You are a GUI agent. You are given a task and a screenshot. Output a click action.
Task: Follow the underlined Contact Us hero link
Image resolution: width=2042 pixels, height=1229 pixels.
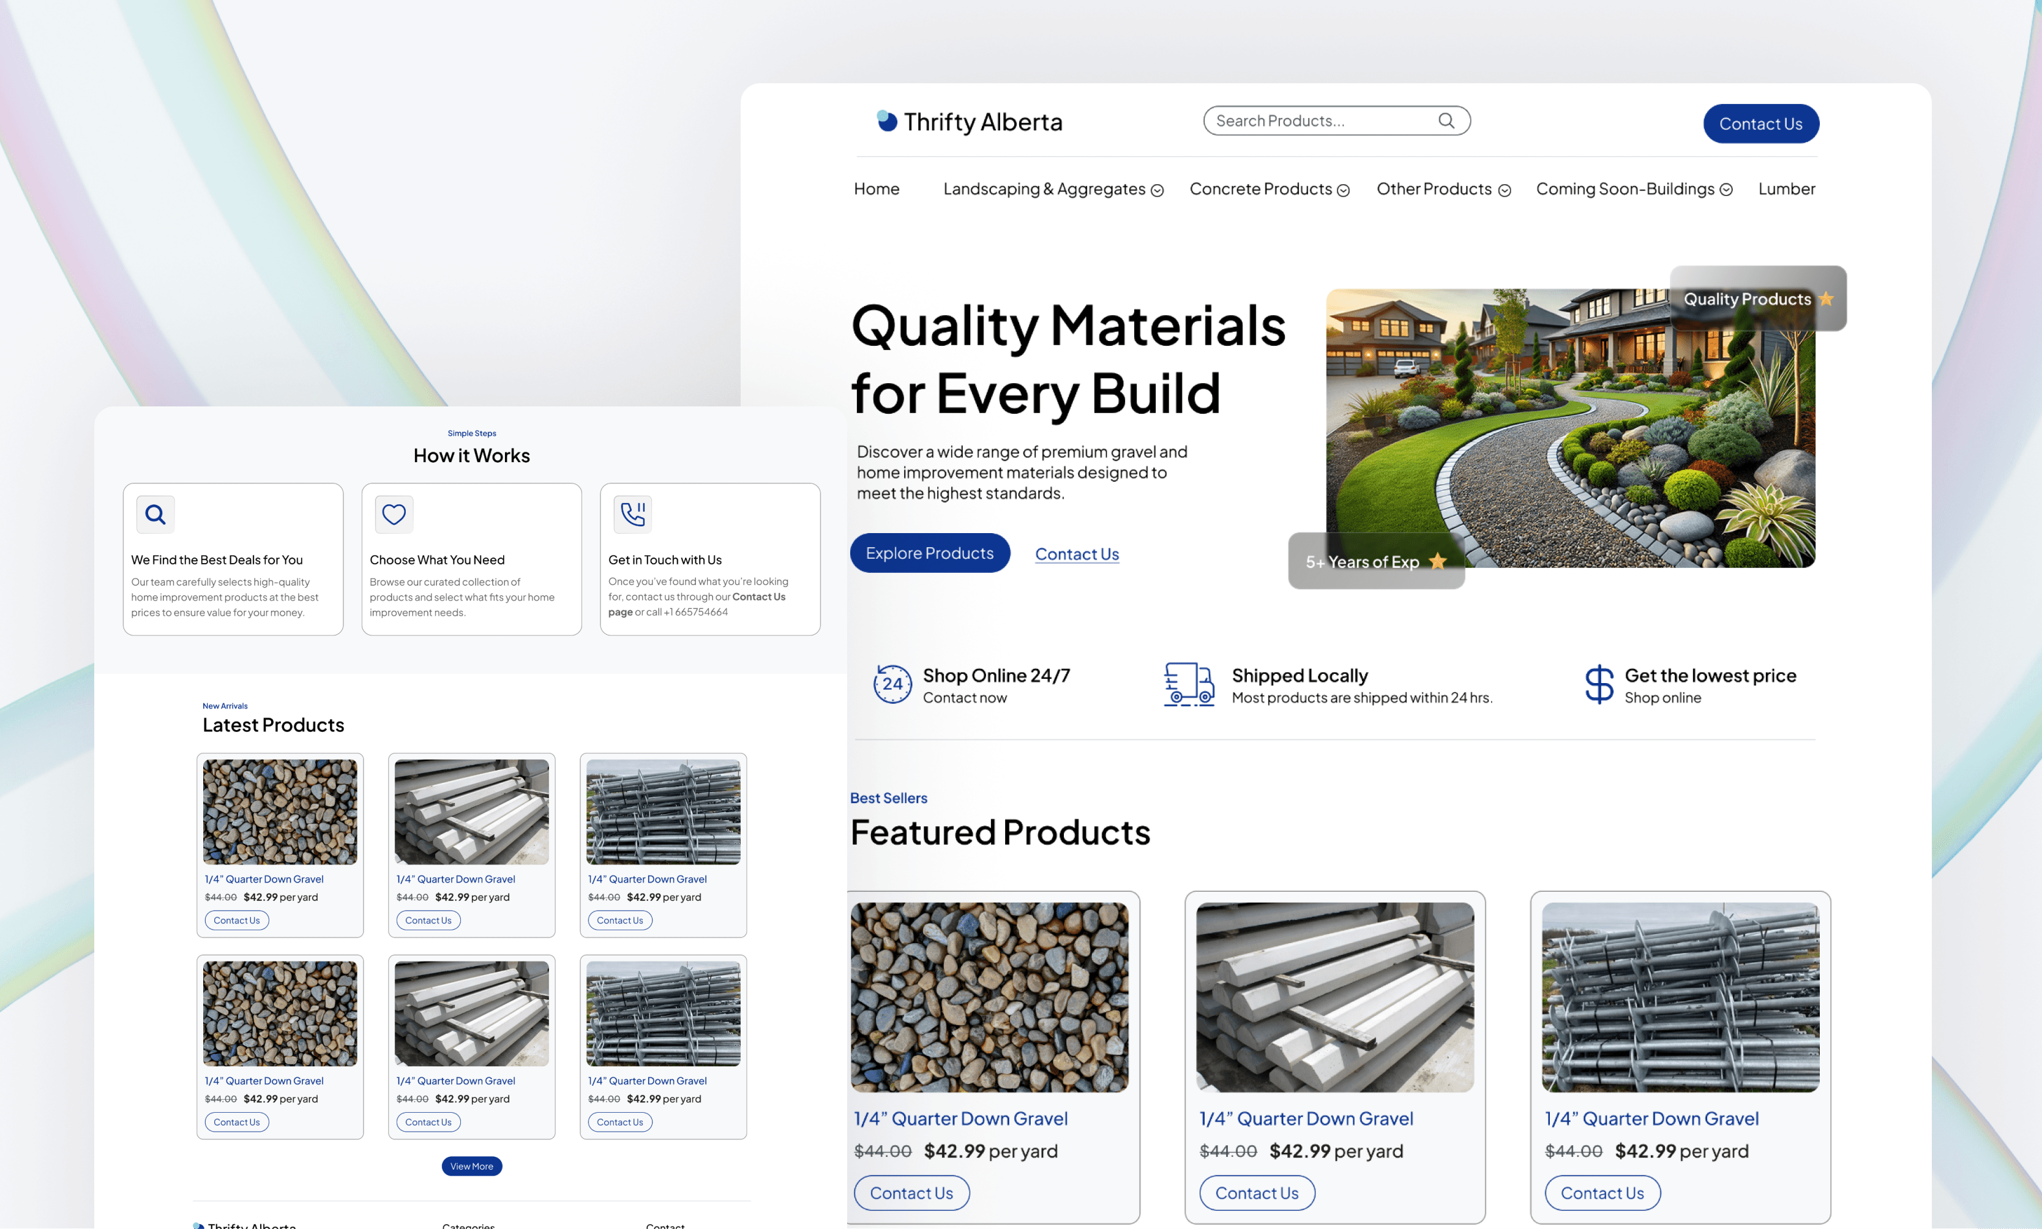click(1077, 554)
